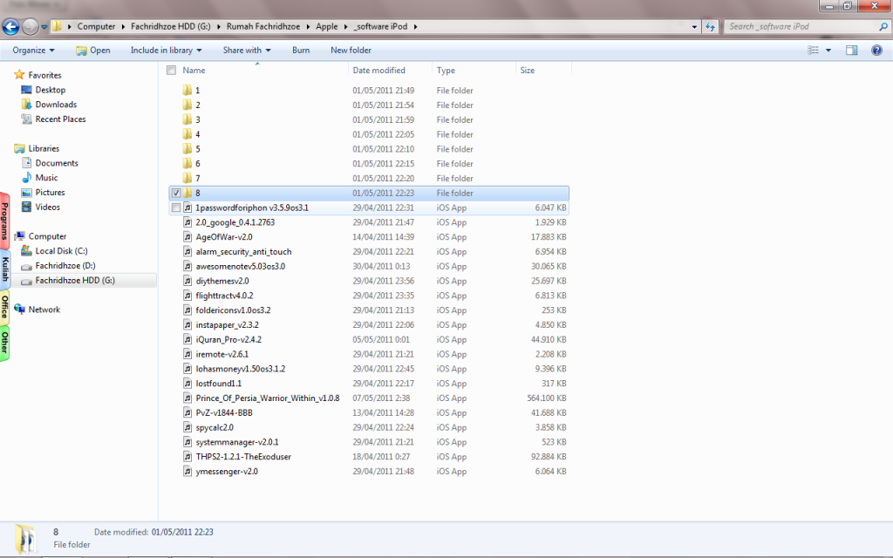Click the search magnifier icon
Screen dimensions: 893x558
883,26
